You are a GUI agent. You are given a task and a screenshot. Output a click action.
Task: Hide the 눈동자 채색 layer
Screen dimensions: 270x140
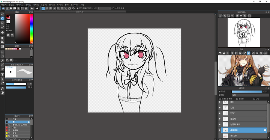(219, 125)
